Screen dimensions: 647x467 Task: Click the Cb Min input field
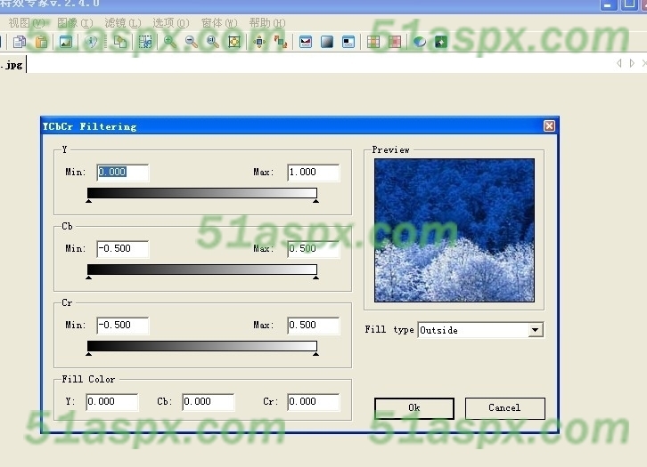click(123, 249)
